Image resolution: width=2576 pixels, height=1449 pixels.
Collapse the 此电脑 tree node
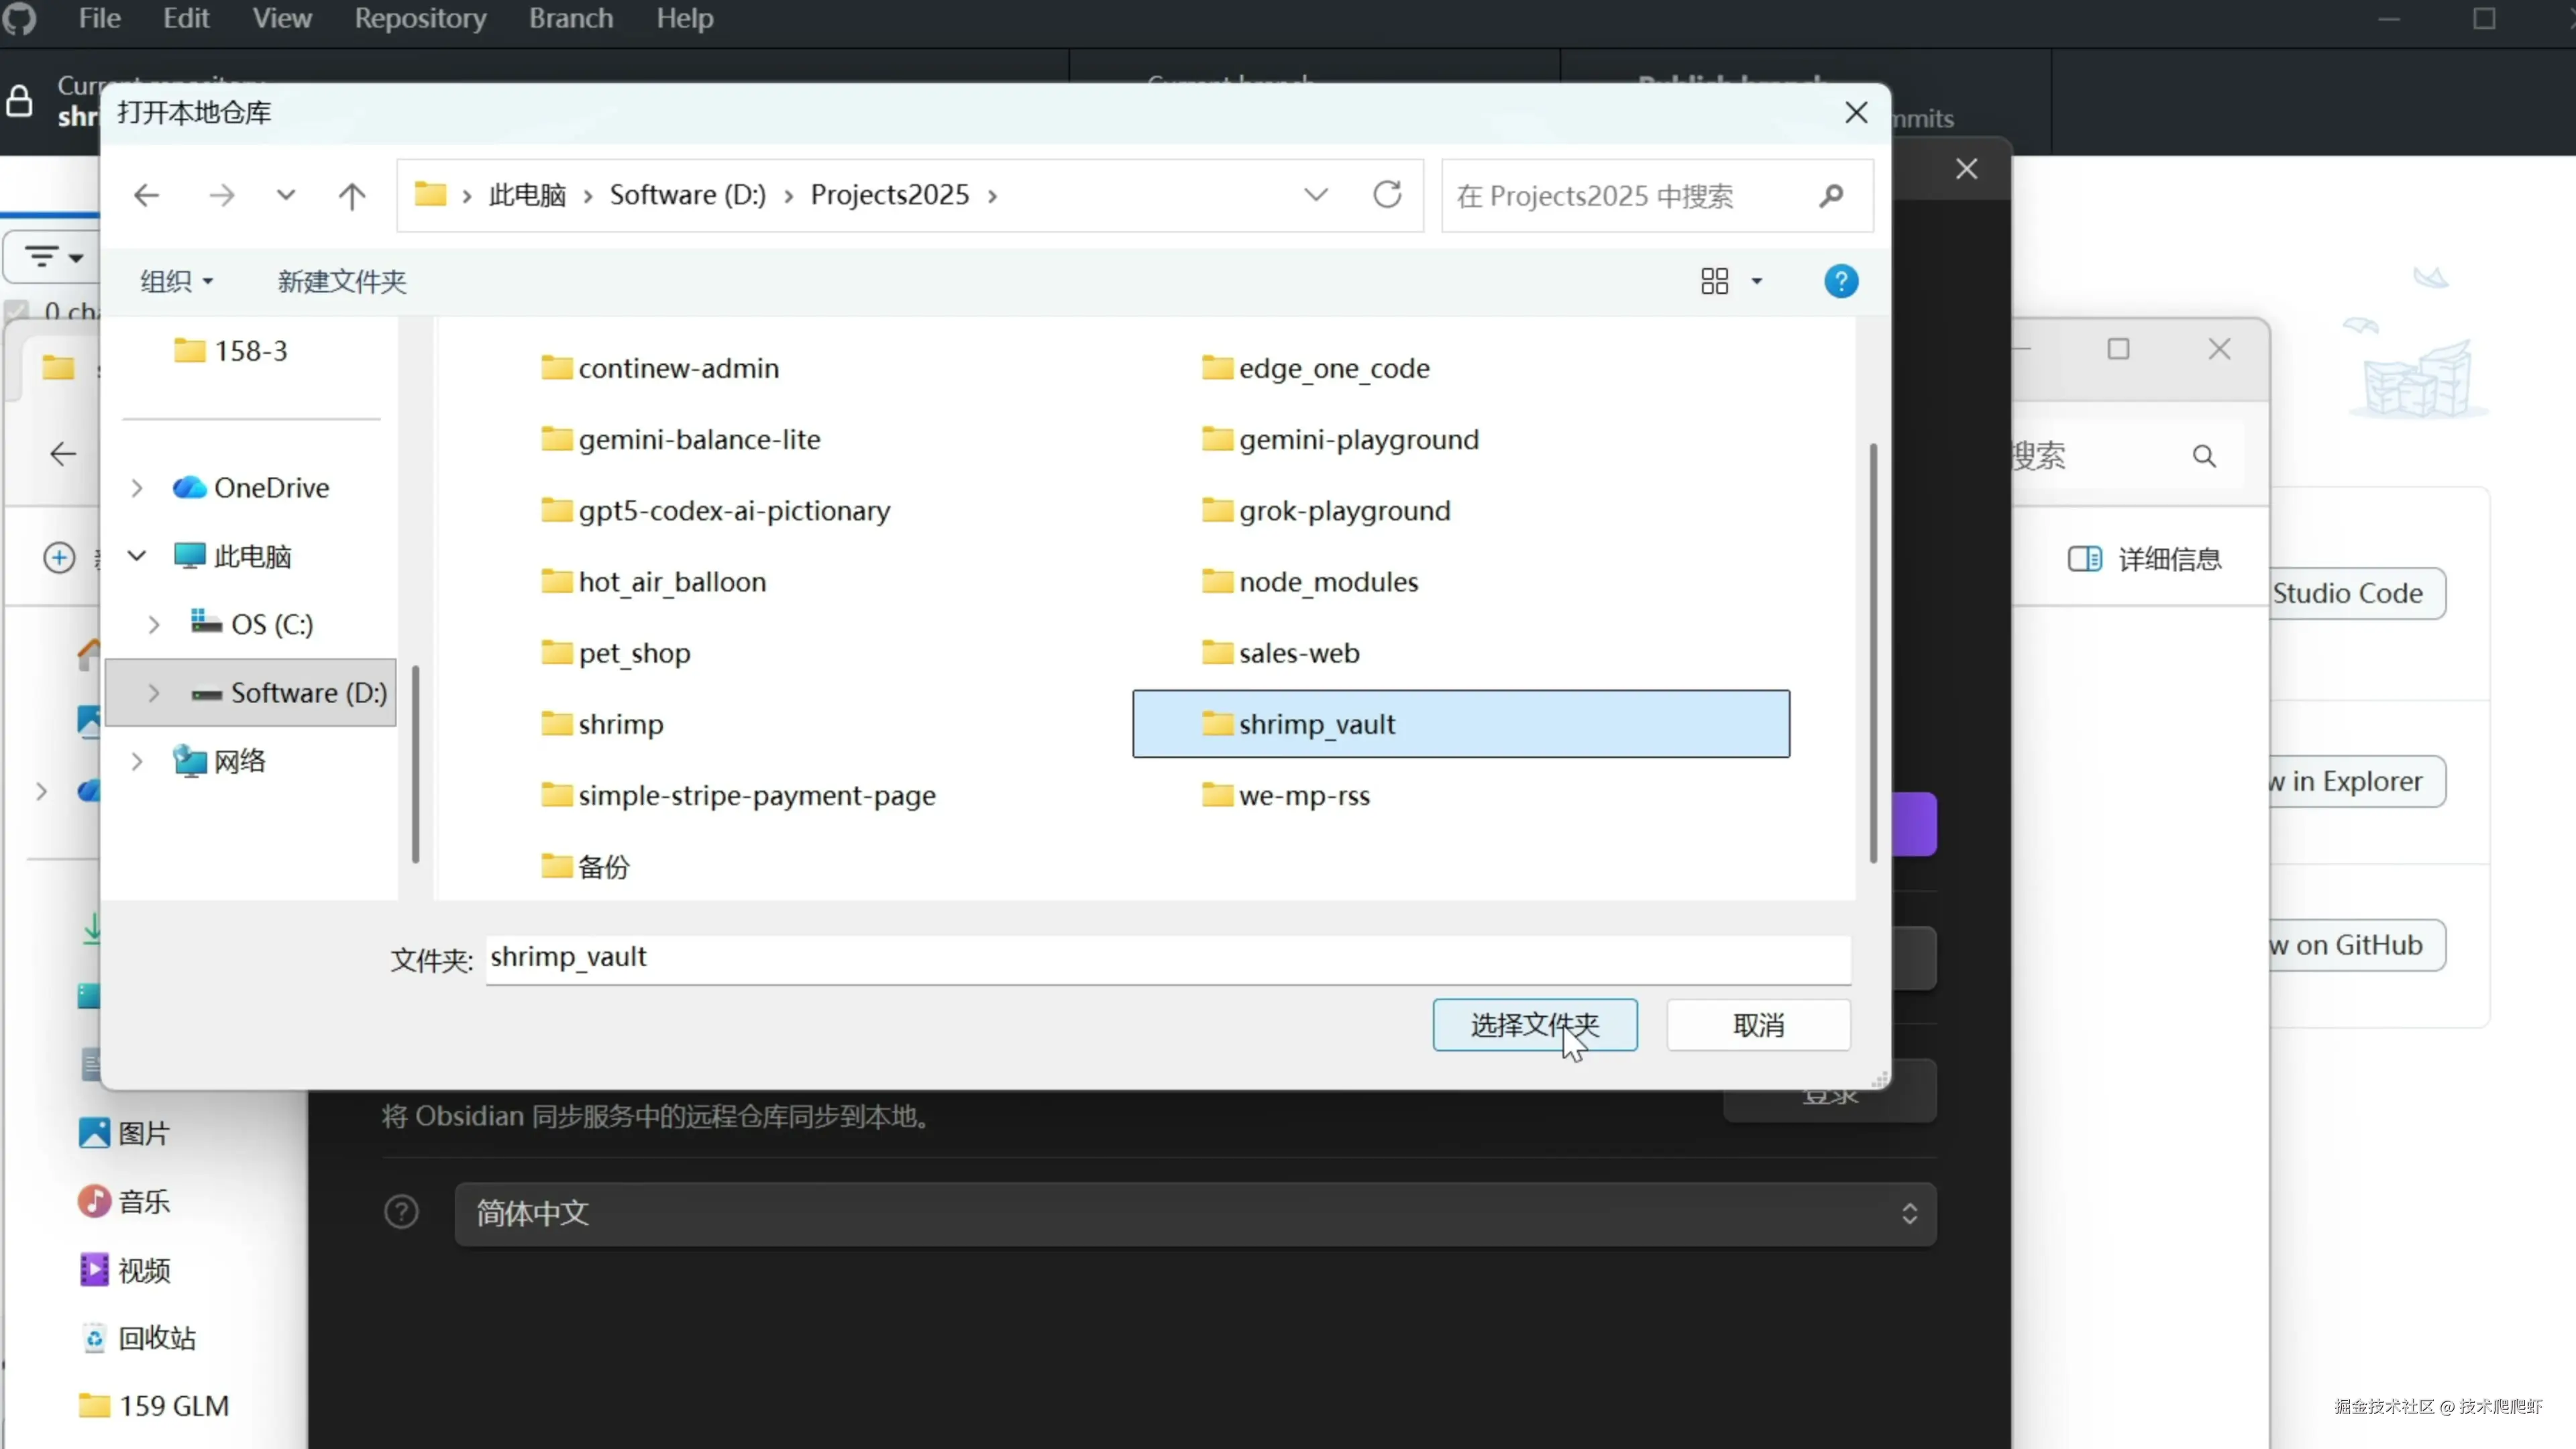click(x=137, y=556)
